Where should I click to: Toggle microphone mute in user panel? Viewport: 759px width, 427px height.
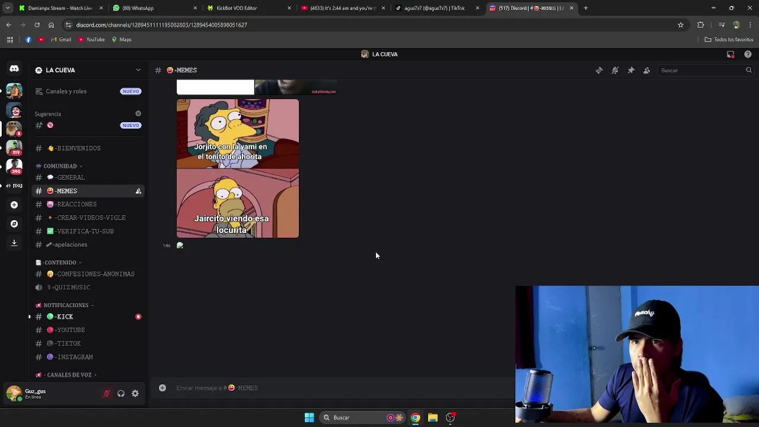coord(107,393)
